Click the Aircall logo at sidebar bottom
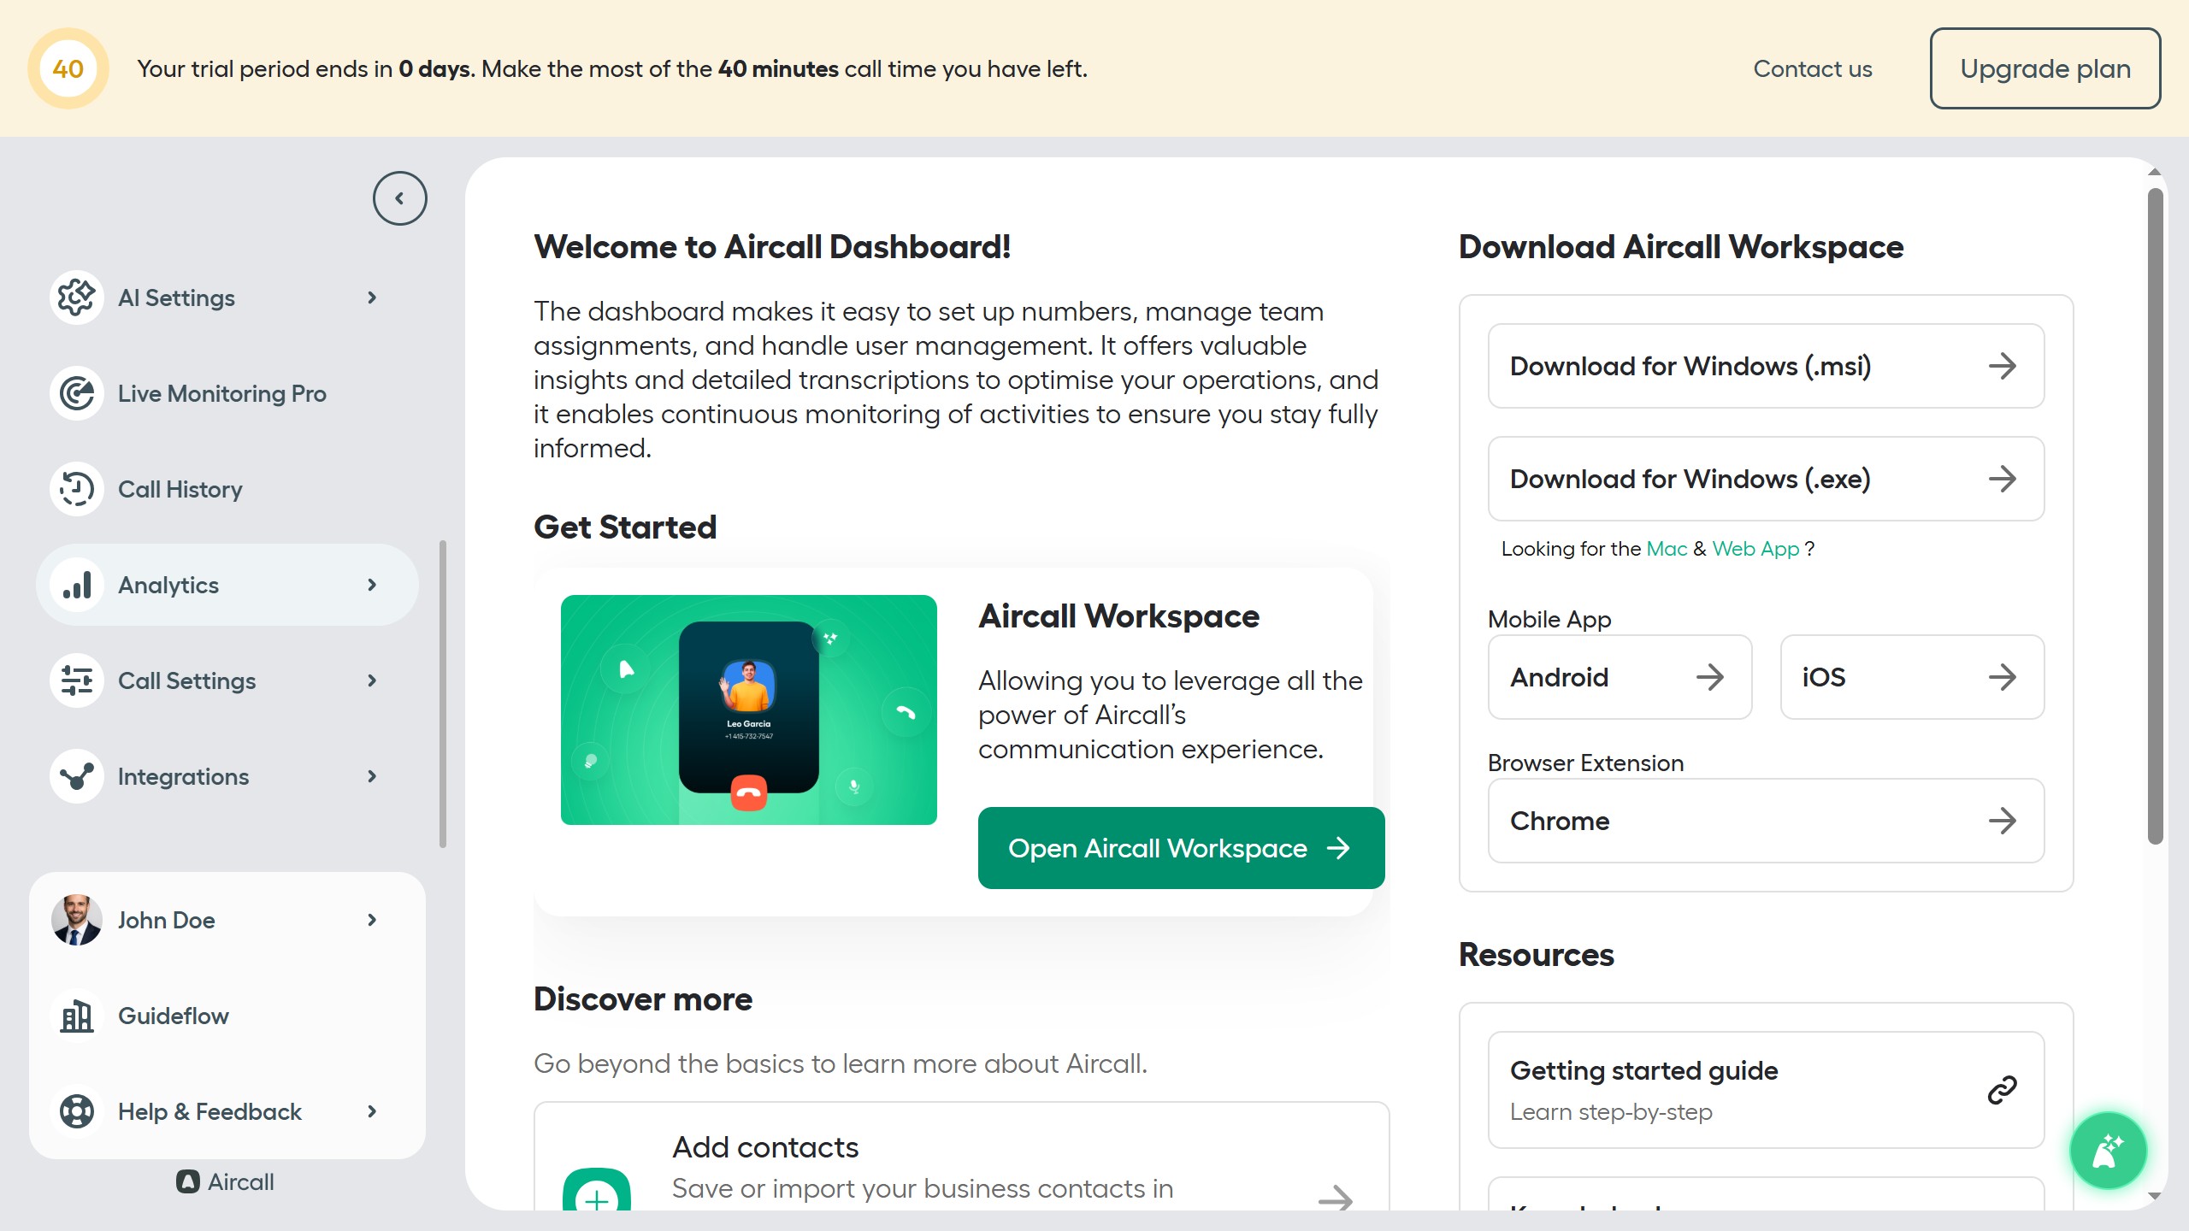2189x1231 pixels. (x=226, y=1182)
